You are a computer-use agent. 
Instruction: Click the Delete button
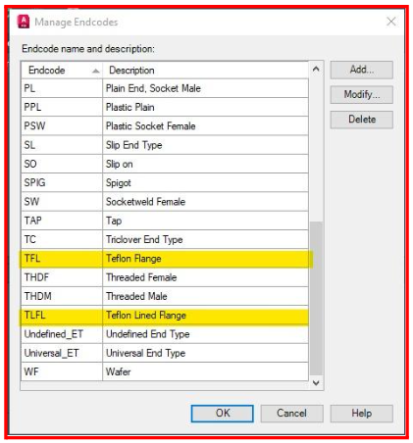[362, 120]
